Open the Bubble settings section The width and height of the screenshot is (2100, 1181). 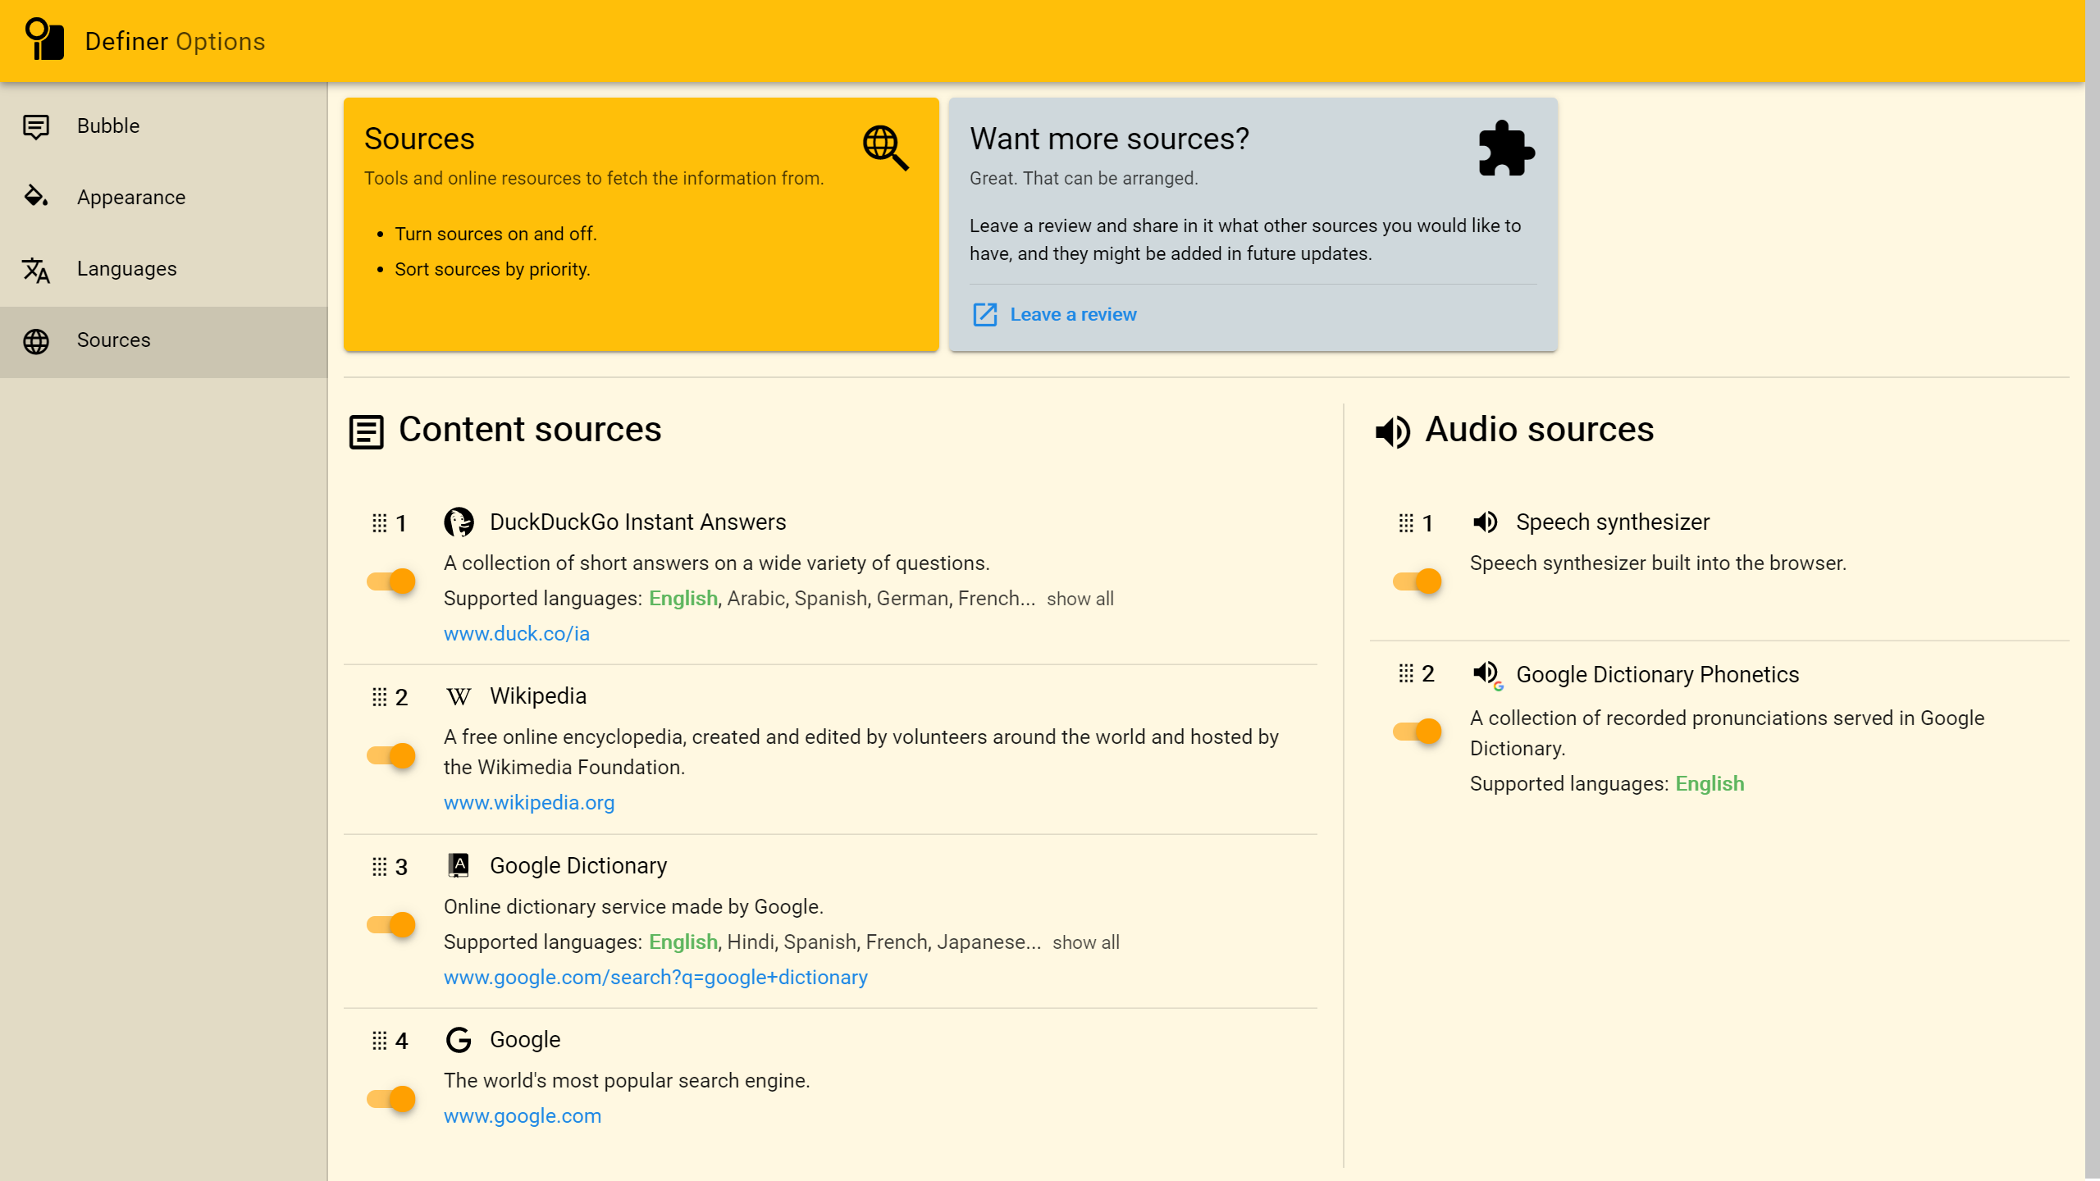[108, 126]
